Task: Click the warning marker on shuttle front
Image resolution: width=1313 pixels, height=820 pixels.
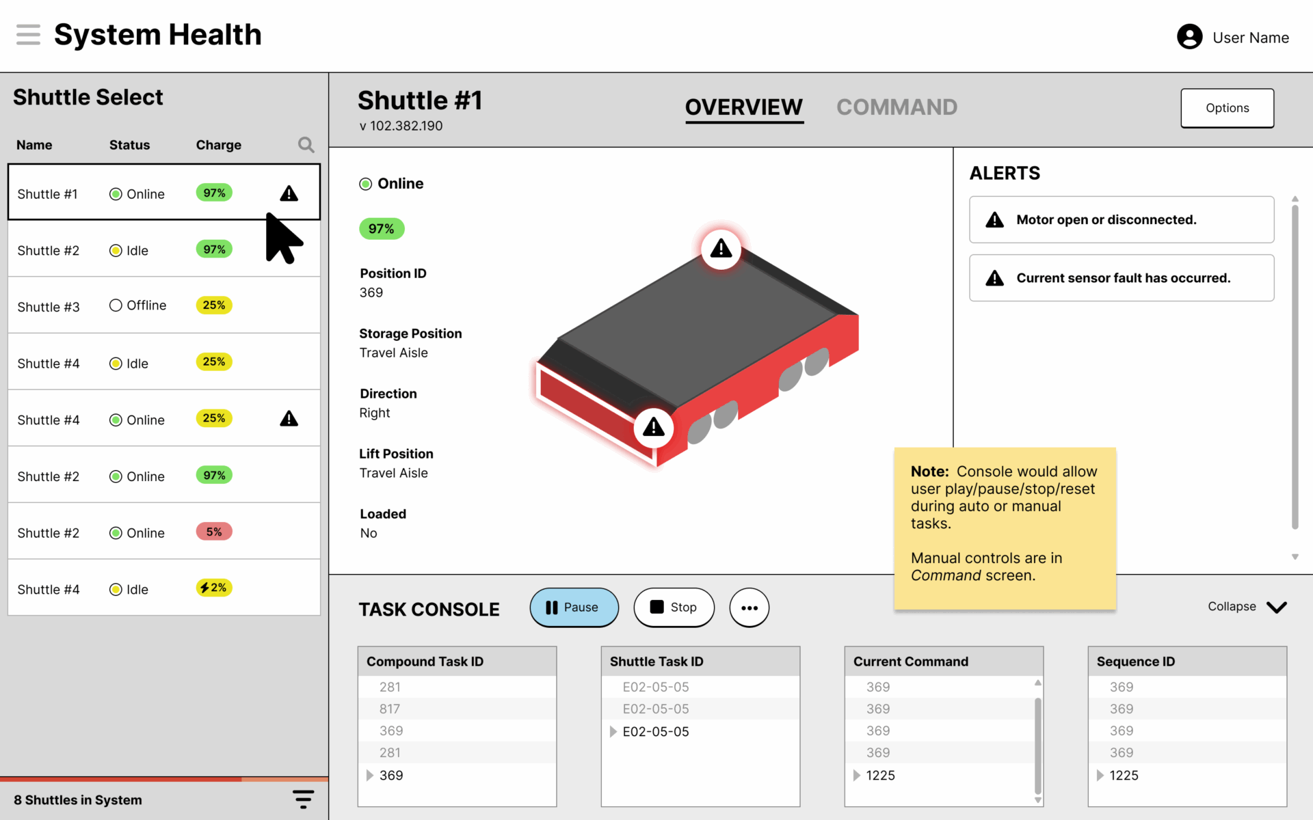Action: tap(654, 428)
